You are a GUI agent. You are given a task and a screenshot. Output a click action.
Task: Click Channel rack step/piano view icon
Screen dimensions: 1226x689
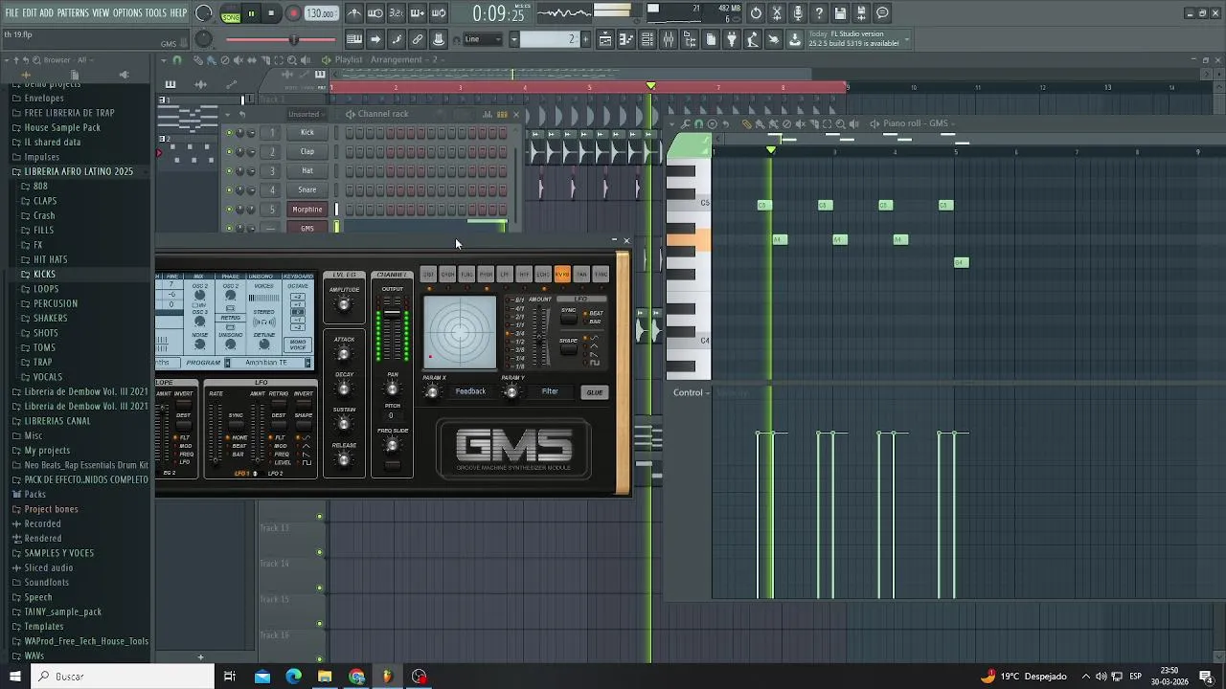(502, 114)
